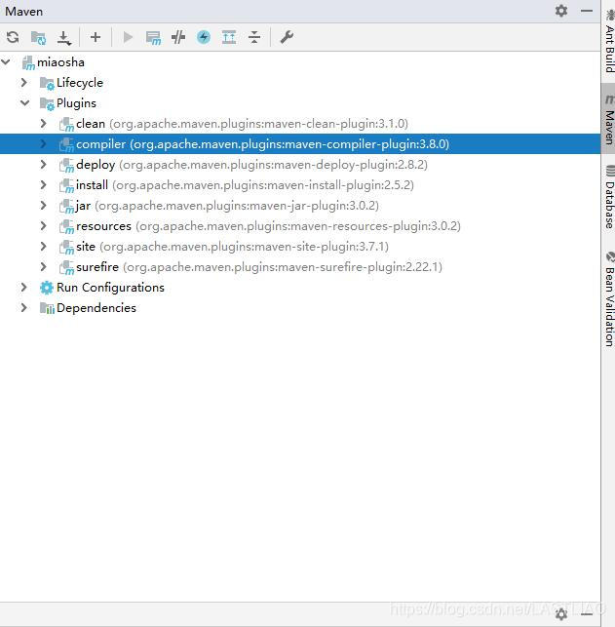
Task: Reimport all Maven projects refresh icon
Action: [x=13, y=37]
